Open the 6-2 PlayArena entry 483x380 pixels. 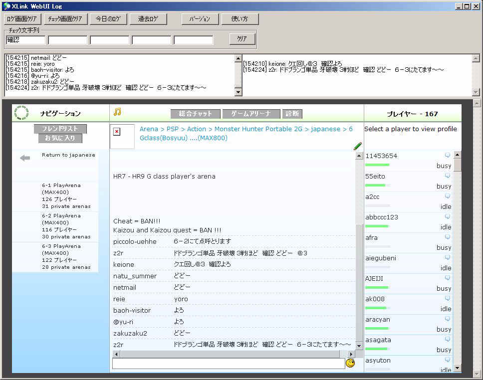click(x=55, y=226)
